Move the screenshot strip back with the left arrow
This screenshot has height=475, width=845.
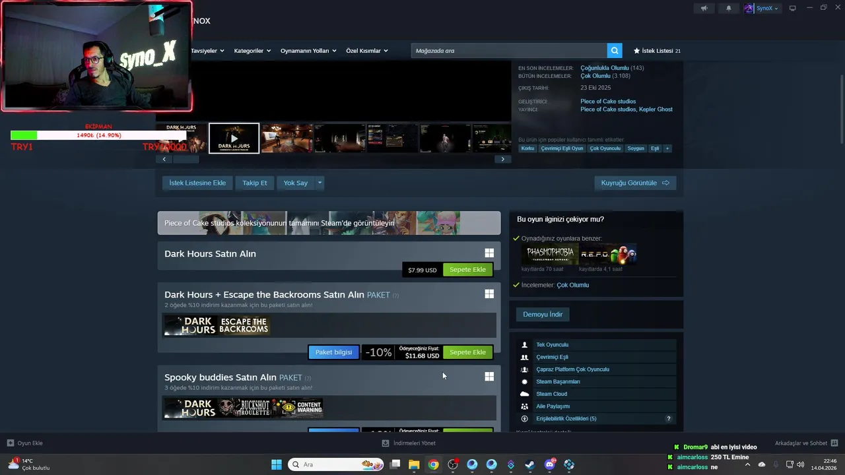click(x=164, y=159)
